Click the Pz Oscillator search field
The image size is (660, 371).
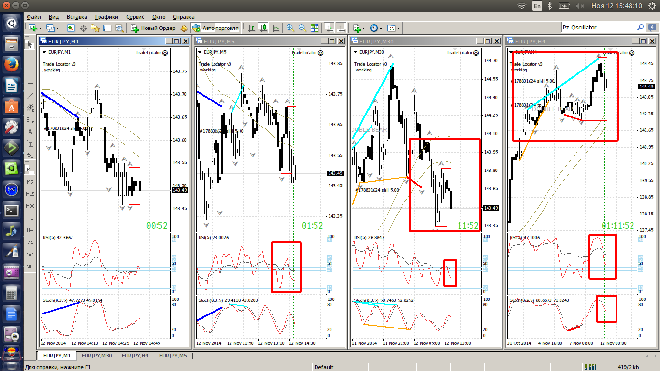pyautogui.click(x=598, y=28)
